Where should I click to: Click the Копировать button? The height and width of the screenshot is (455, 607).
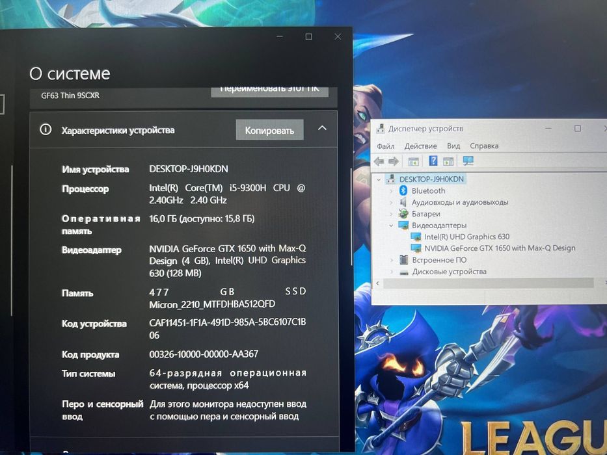pyautogui.click(x=269, y=131)
